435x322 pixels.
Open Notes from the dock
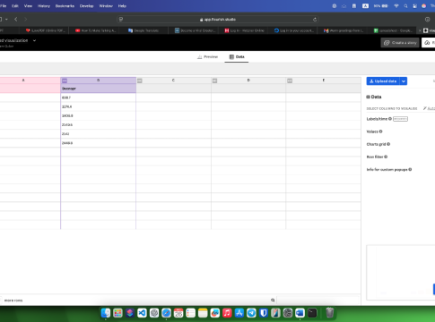click(203, 313)
